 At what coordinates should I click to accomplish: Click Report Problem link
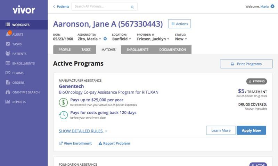pyautogui.click(x=114, y=144)
